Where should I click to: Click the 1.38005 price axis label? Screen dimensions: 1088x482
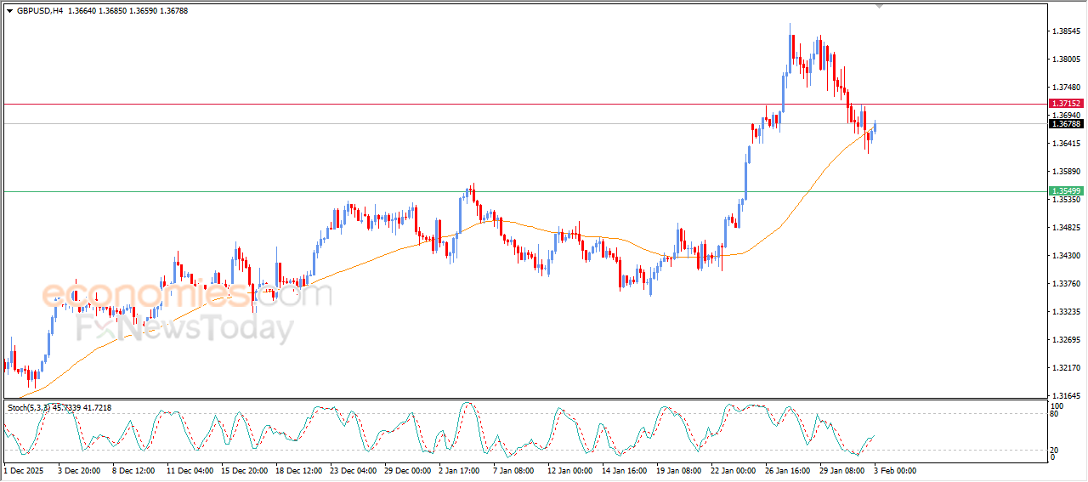[1066, 60]
